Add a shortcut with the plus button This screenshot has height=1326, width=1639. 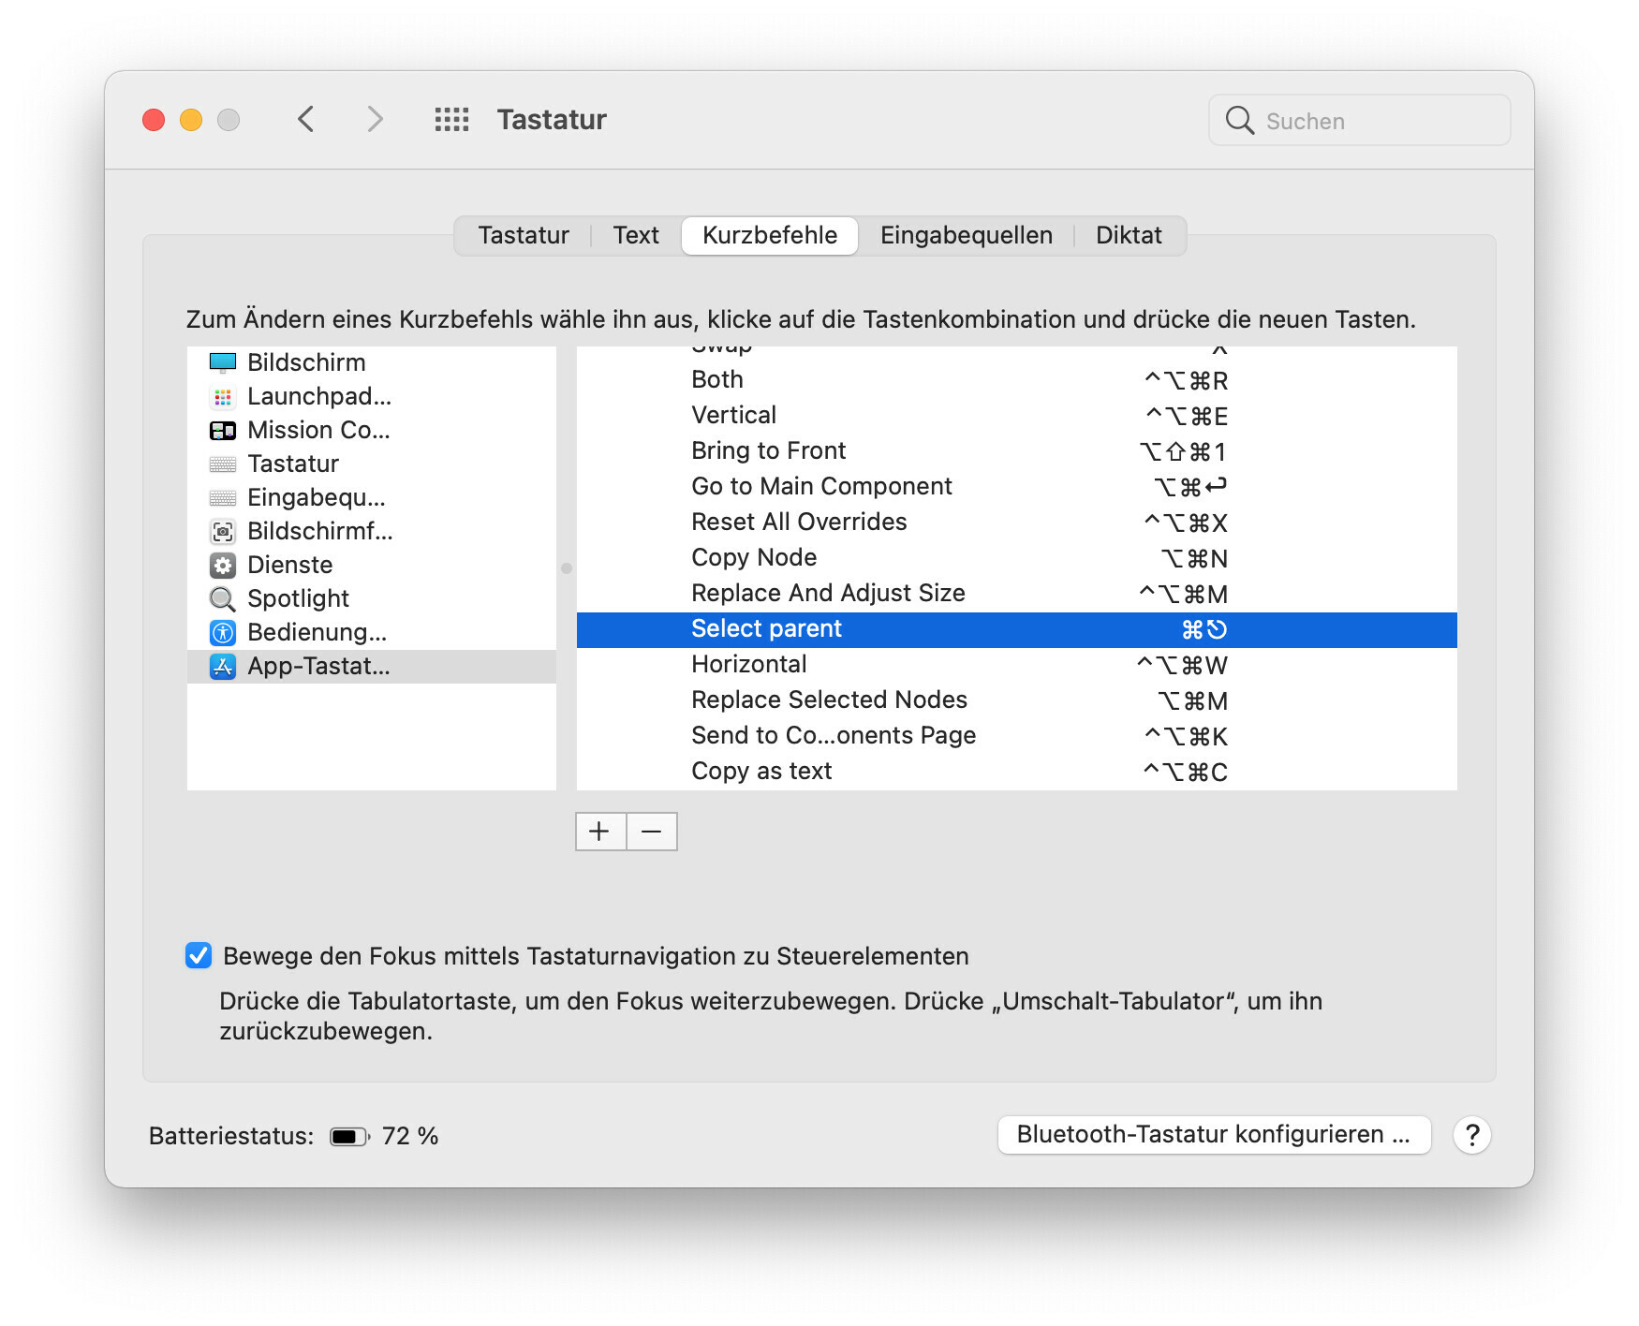tap(600, 832)
